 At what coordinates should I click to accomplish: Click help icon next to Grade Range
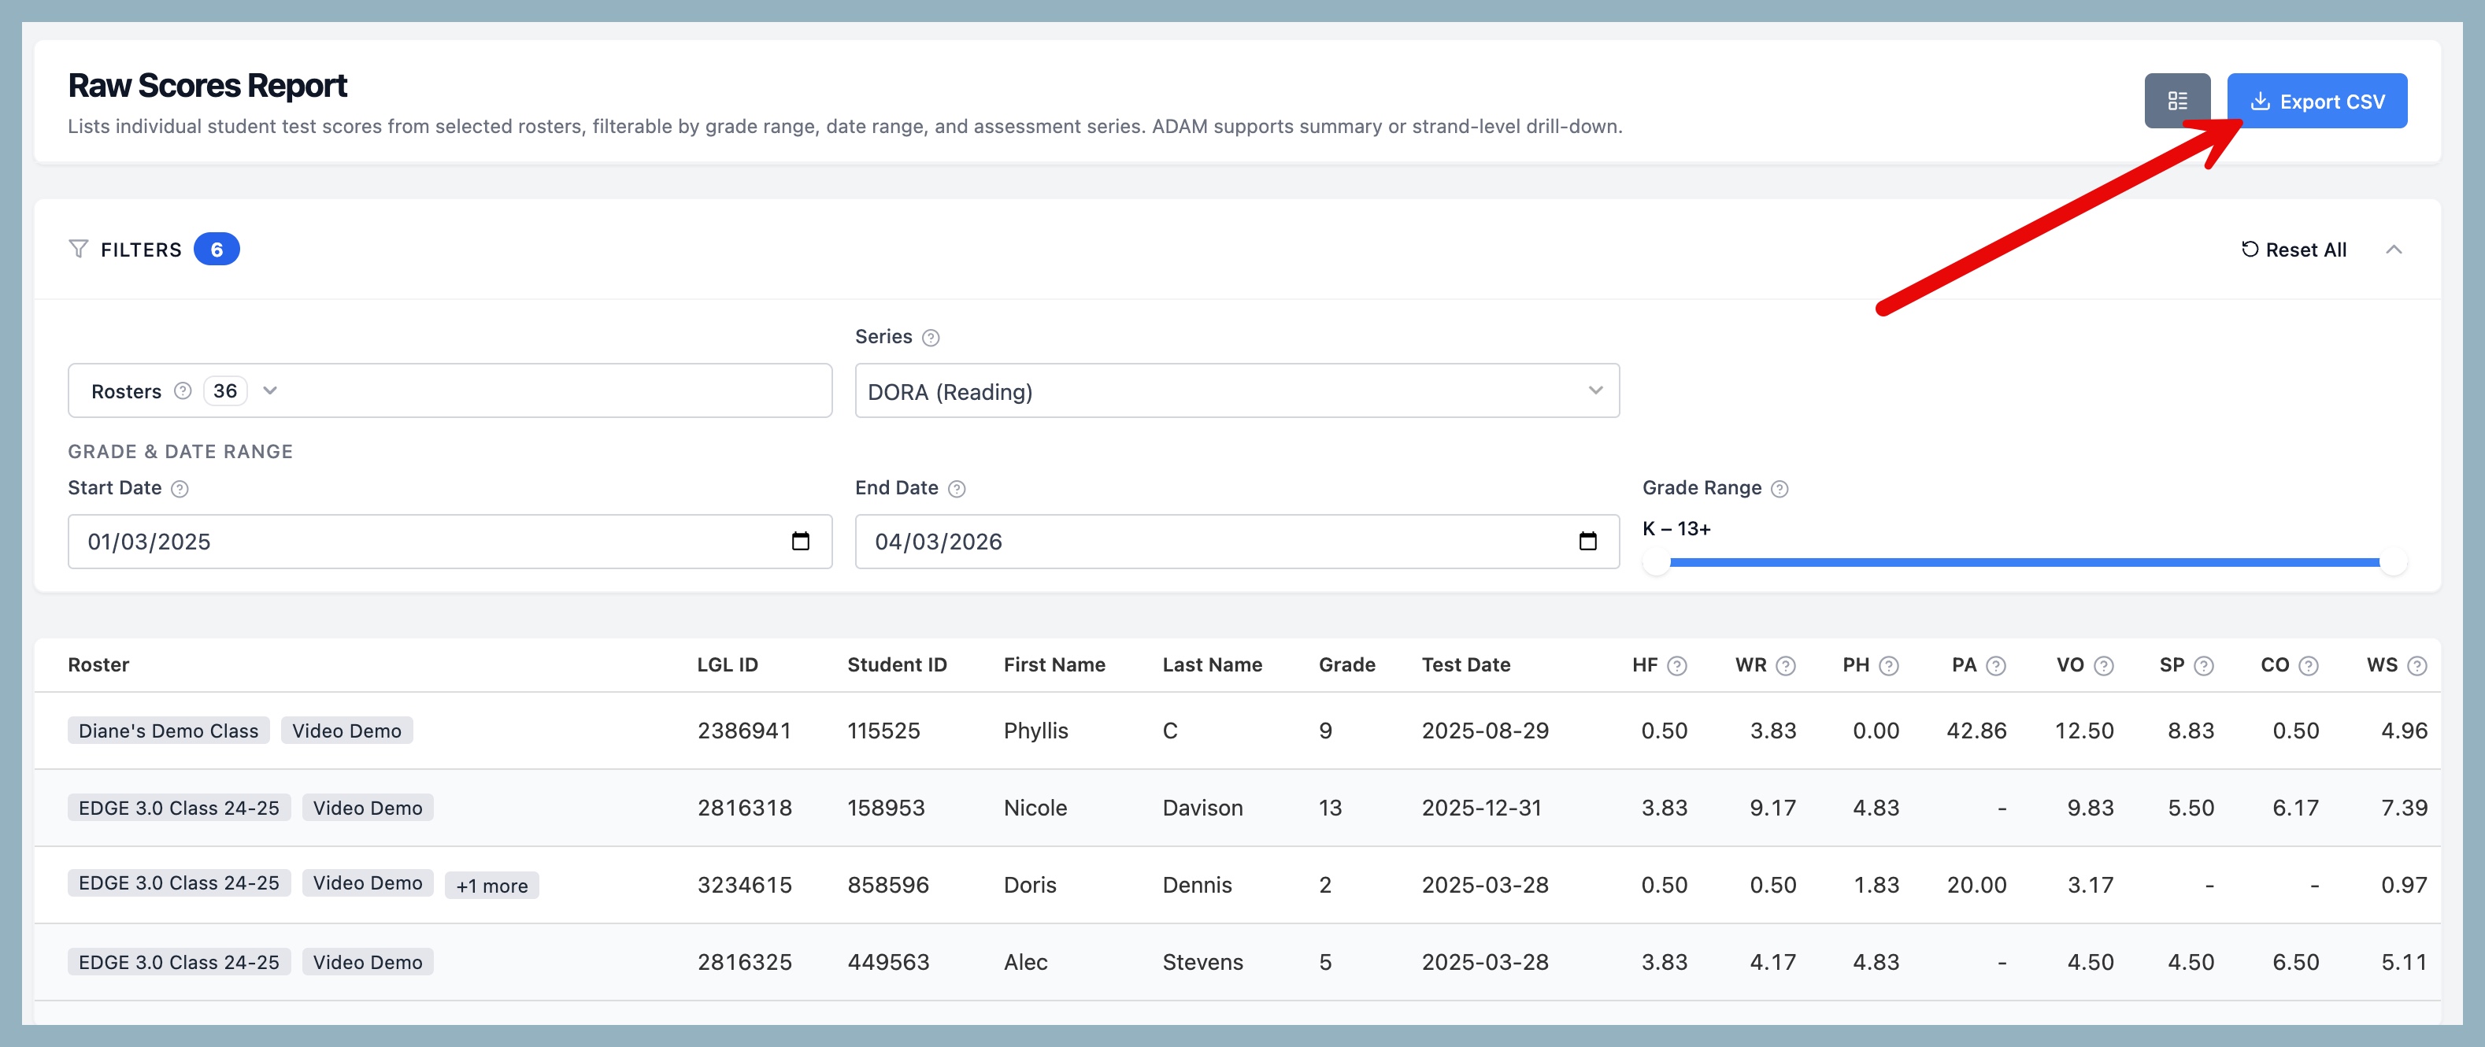(x=1779, y=489)
